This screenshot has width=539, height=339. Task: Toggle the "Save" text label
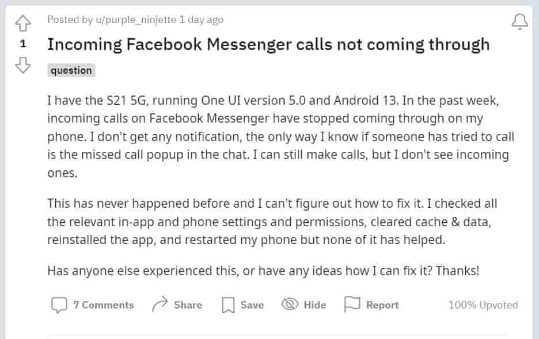tap(252, 305)
